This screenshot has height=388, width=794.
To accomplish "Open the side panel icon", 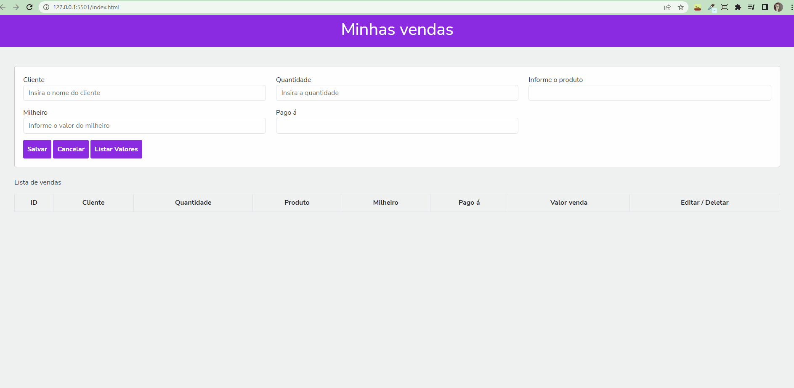I will pos(765,7).
